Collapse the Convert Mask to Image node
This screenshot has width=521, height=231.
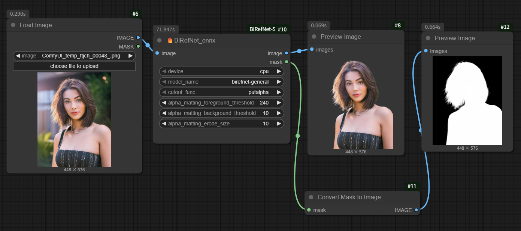(311, 197)
